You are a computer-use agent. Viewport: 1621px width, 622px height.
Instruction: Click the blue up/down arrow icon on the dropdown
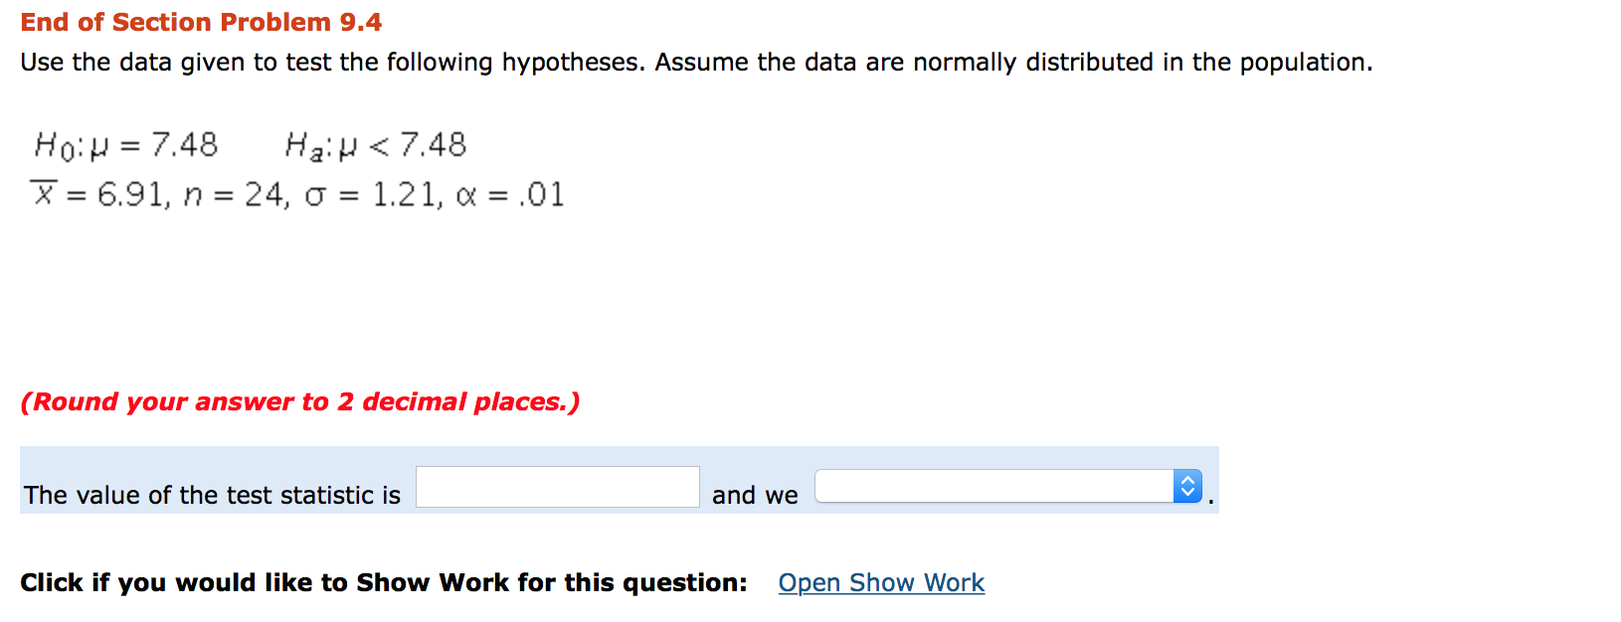[x=1189, y=486]
